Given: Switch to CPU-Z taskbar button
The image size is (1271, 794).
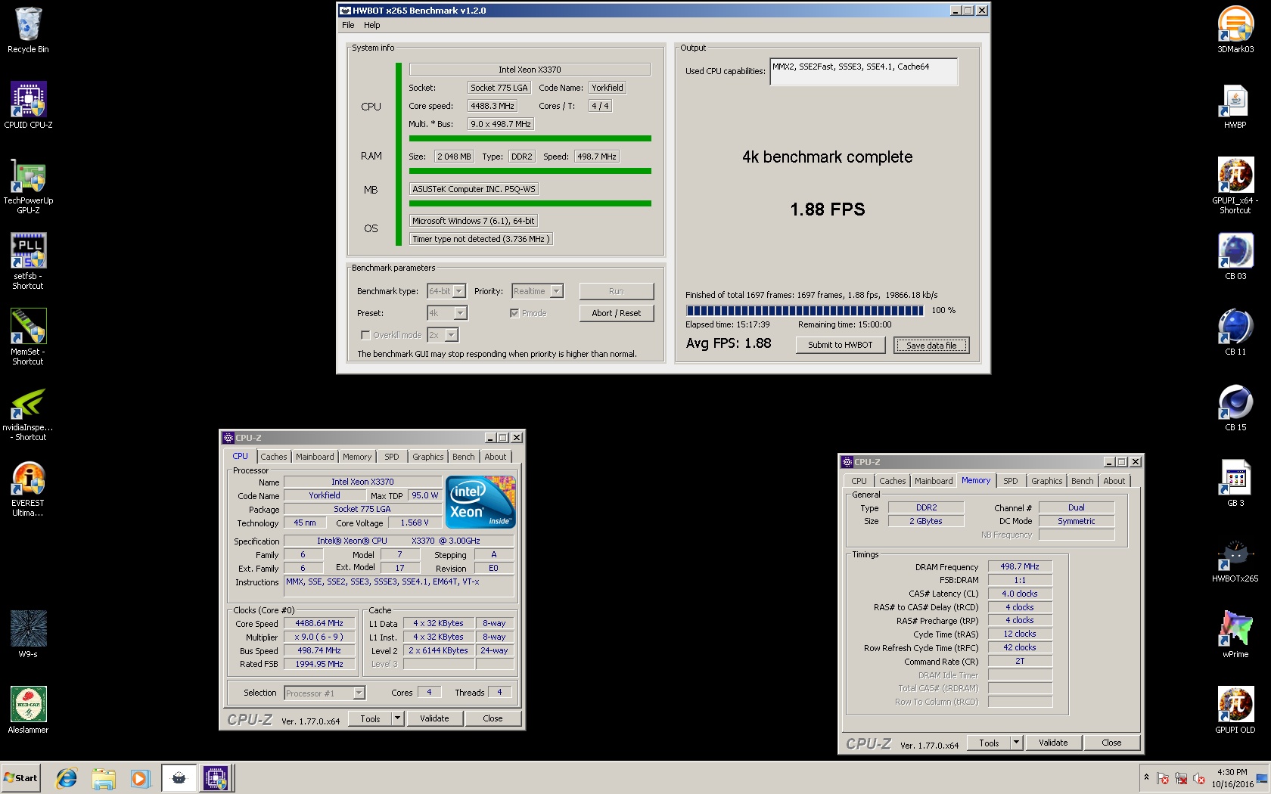Looking at the screenshot, I should pos(216,777).
